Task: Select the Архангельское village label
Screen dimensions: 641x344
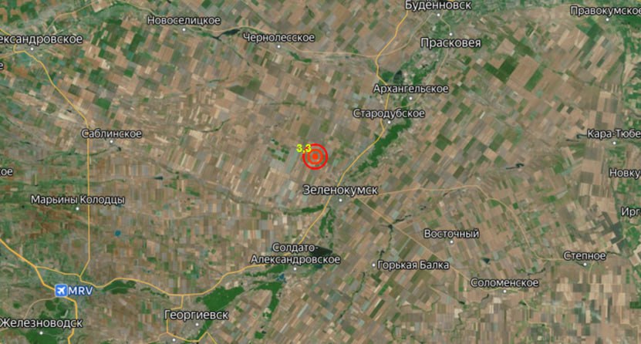Action: click(x=410, y=89)
